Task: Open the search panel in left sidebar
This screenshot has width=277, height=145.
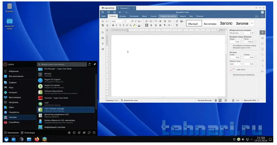Action: pyautogui.click(x=103, y=33)
